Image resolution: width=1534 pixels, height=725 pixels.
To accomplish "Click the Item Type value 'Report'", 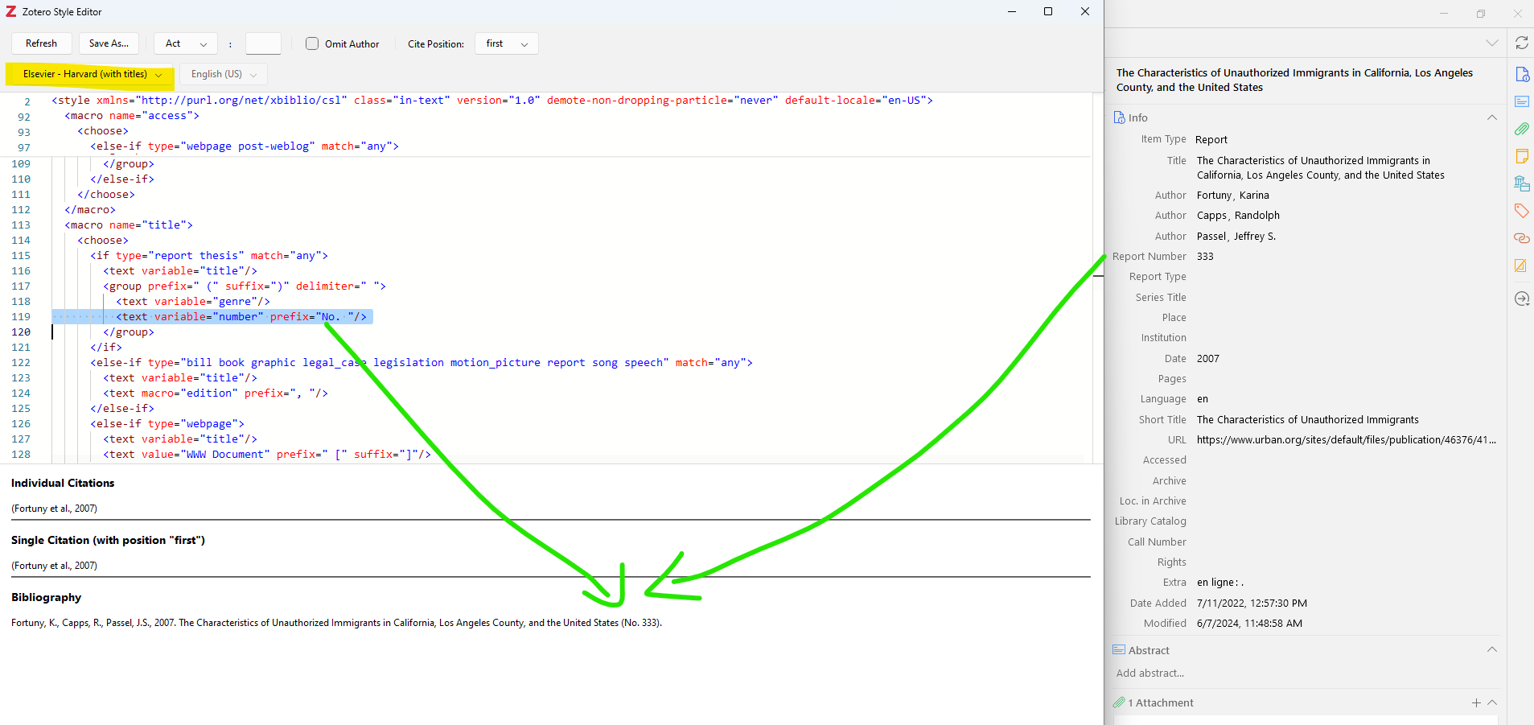I will (1211, 140).
